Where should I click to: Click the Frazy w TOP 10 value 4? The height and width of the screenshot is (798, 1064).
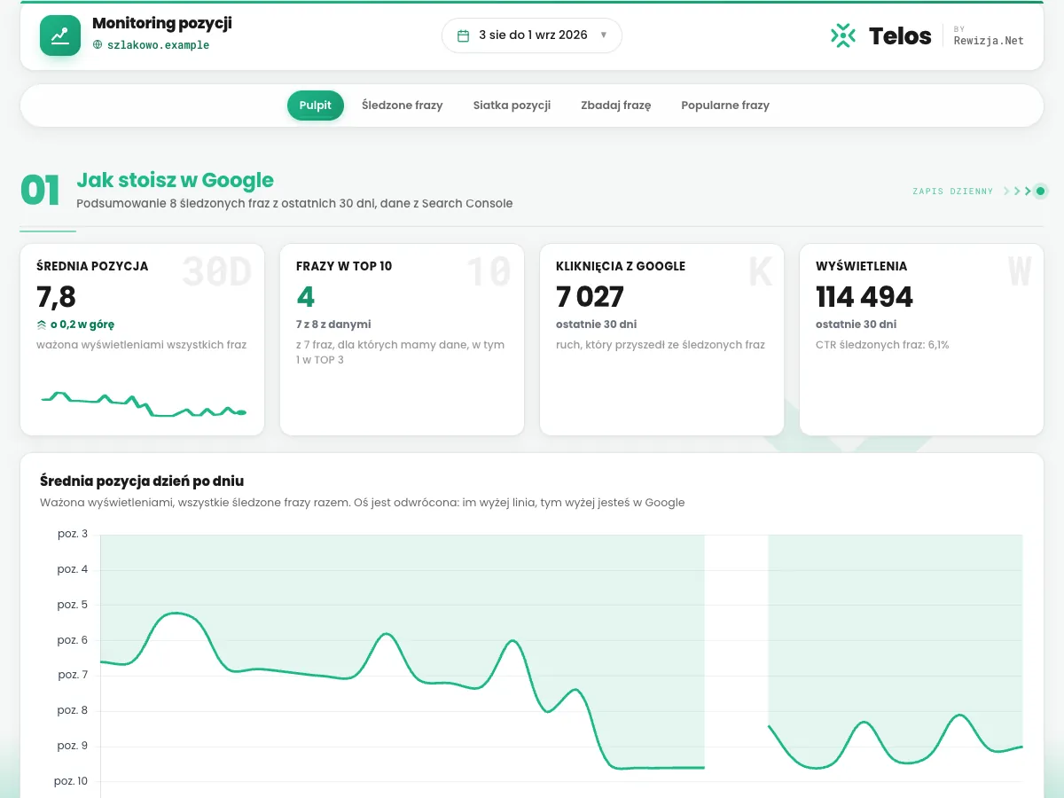click(306, 296)
